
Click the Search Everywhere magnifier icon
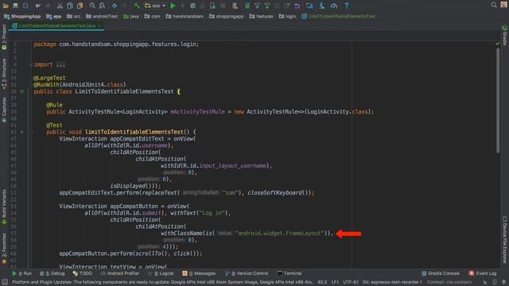click(494, 6)
